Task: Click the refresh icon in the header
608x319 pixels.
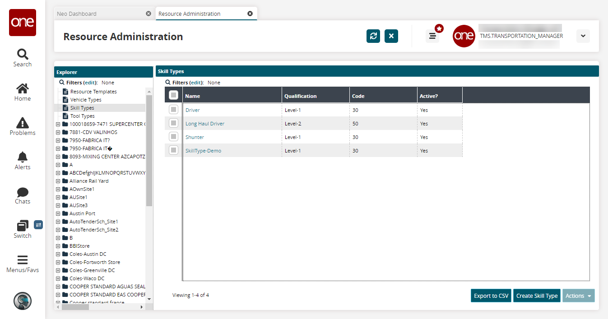Action: coord(373,37)
